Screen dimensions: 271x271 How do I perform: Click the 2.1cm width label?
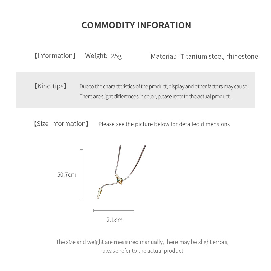[114, 220]
